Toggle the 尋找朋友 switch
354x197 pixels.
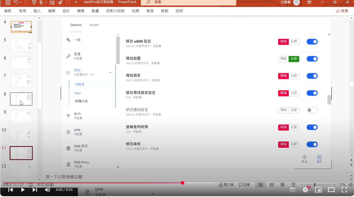pos(312,76)
